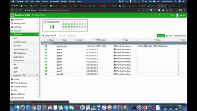Select the port1 (LAN) row
The height and width of the screenshot is (111, 197).
114,46
